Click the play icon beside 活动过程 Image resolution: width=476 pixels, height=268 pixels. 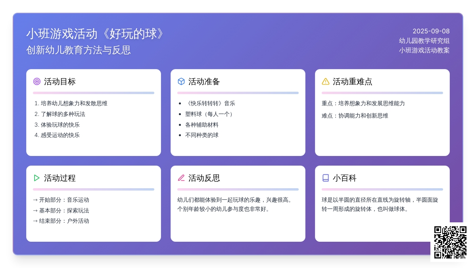37,178
